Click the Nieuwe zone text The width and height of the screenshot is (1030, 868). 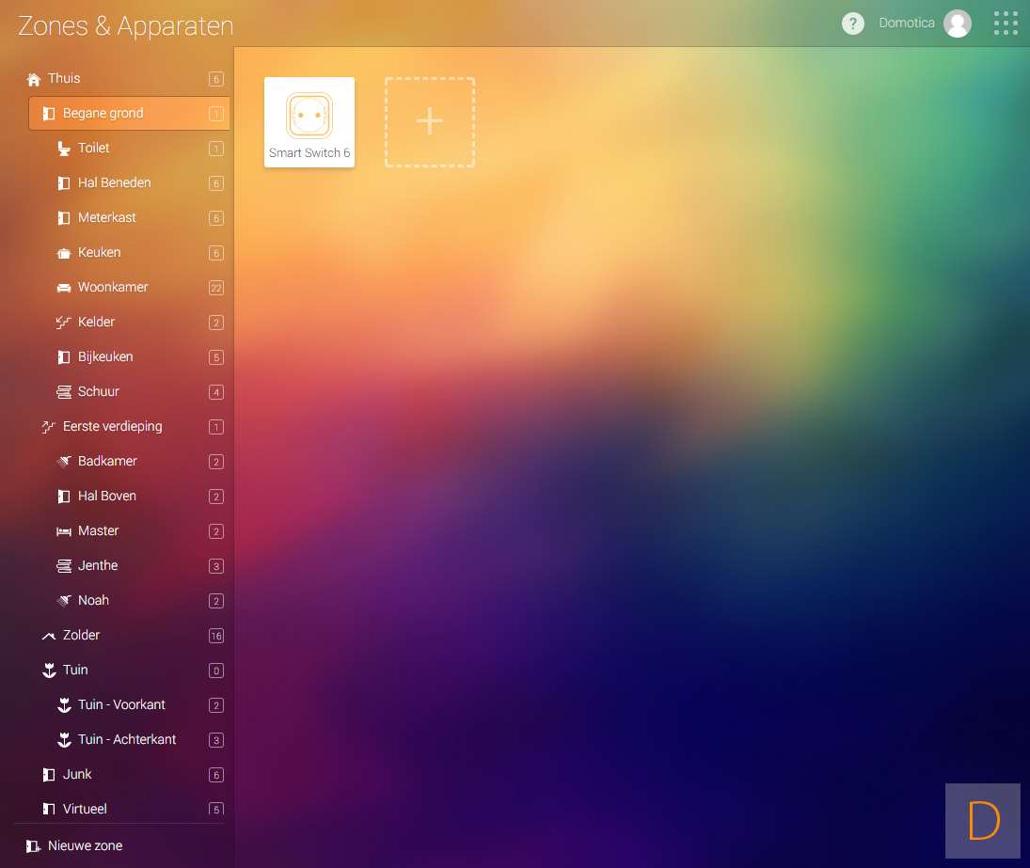[x=85, y=846]
